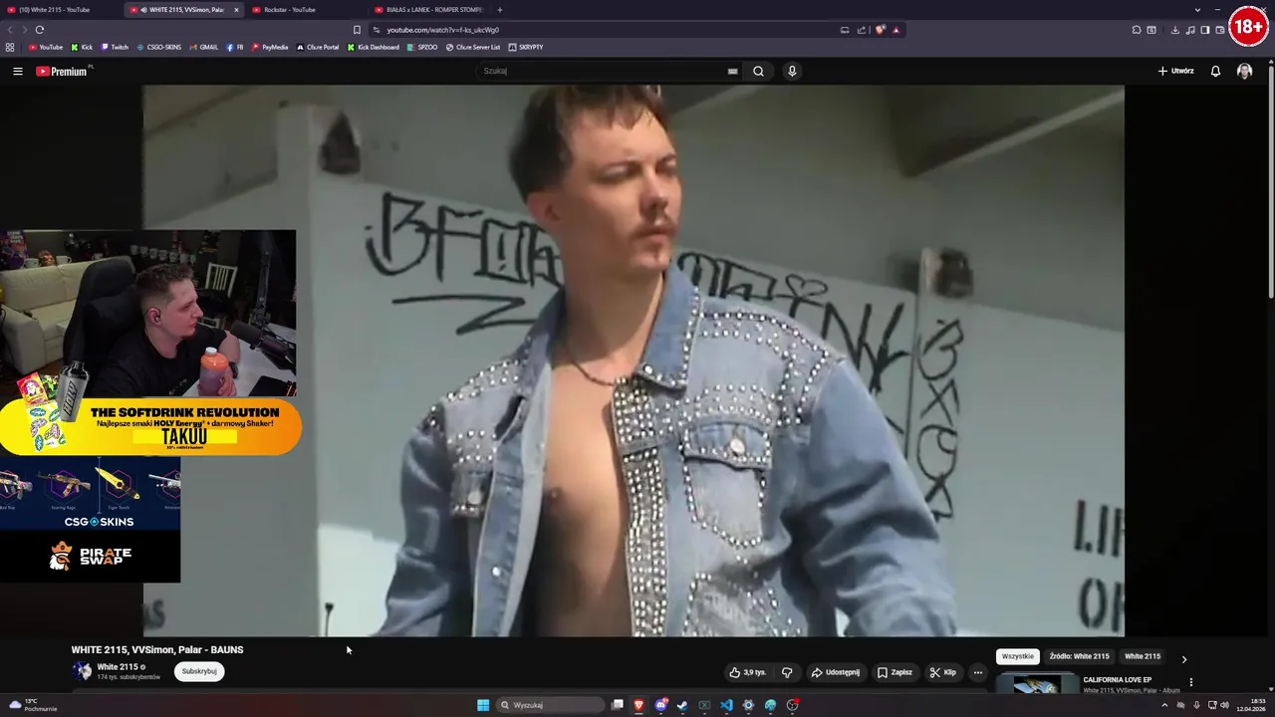Switch to BIAŁAS x LANEK tab

point(428,10)
